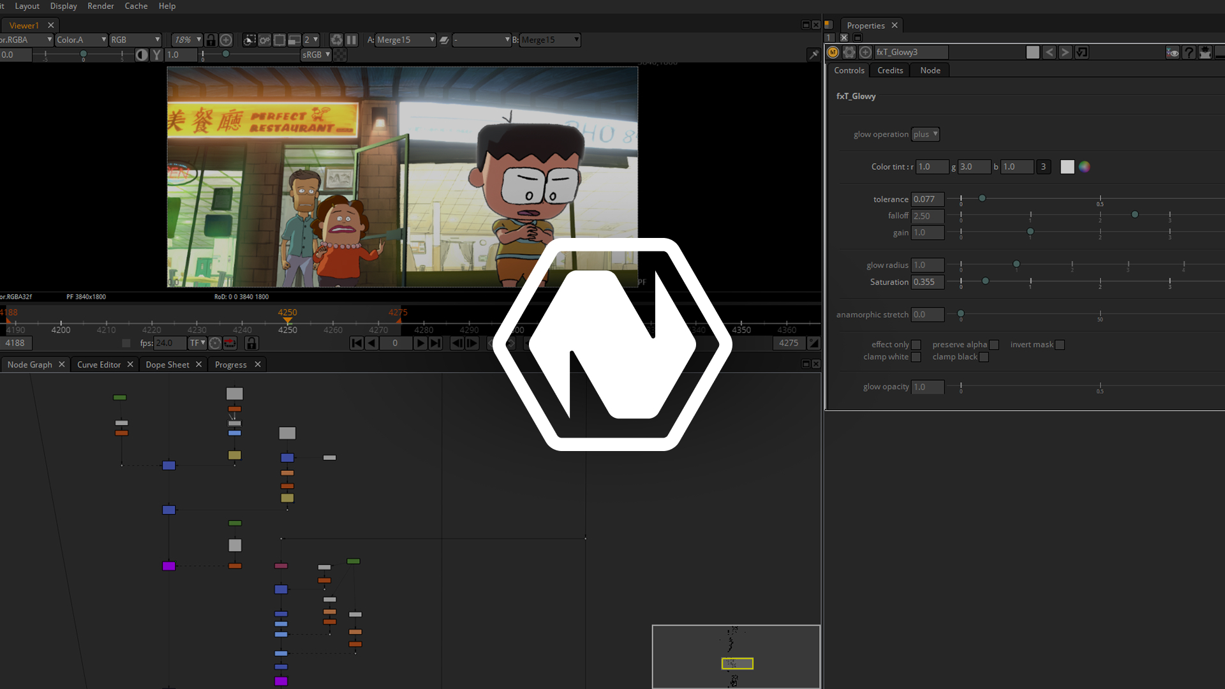Open the sRGB colorspace dropdown

tap(316, 55)
